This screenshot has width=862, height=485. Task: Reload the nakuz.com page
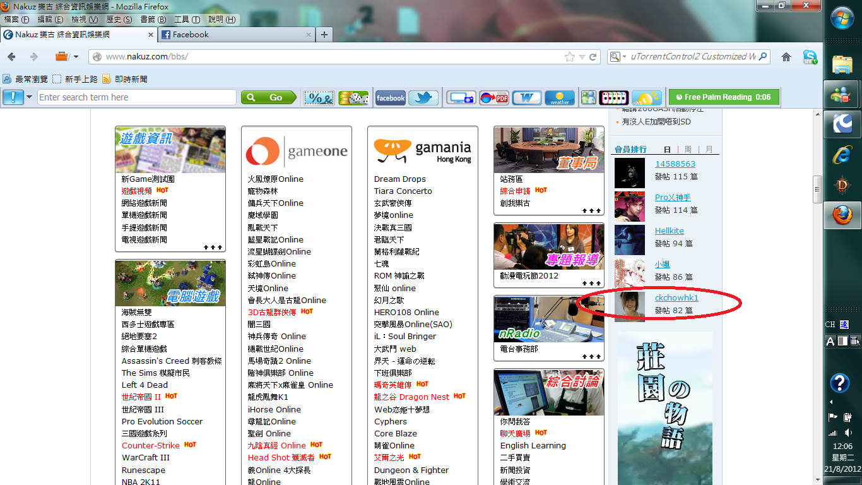click(x=593, y=57)
